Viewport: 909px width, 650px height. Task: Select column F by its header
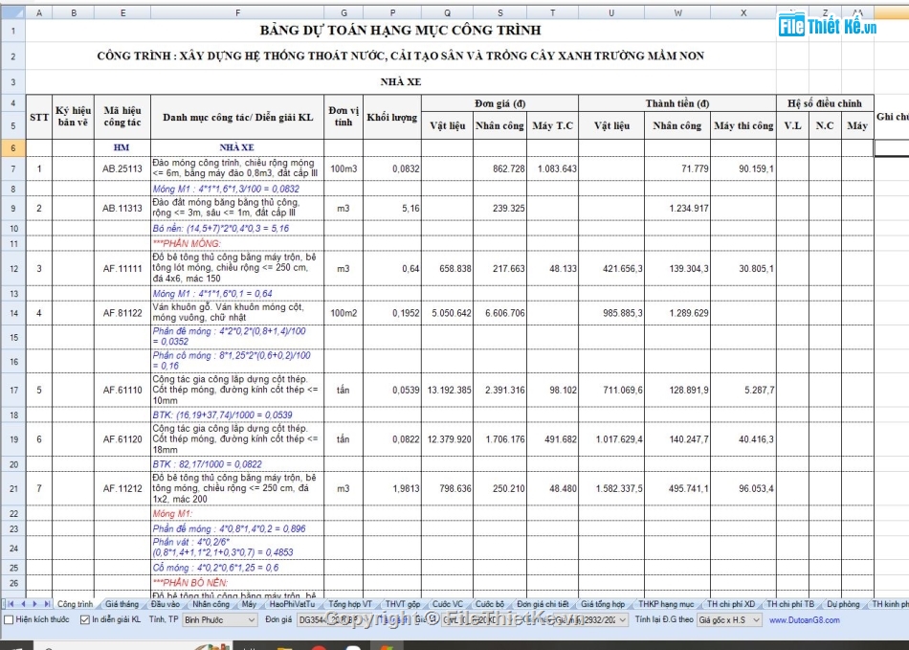237,12
